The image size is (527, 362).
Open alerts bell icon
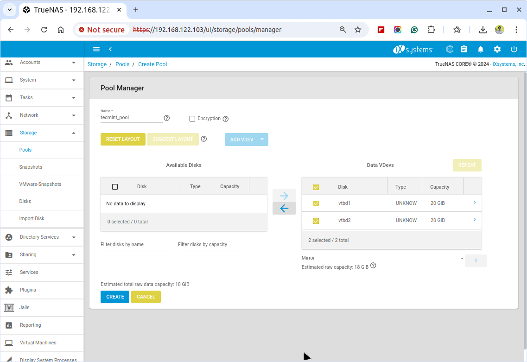481,50
